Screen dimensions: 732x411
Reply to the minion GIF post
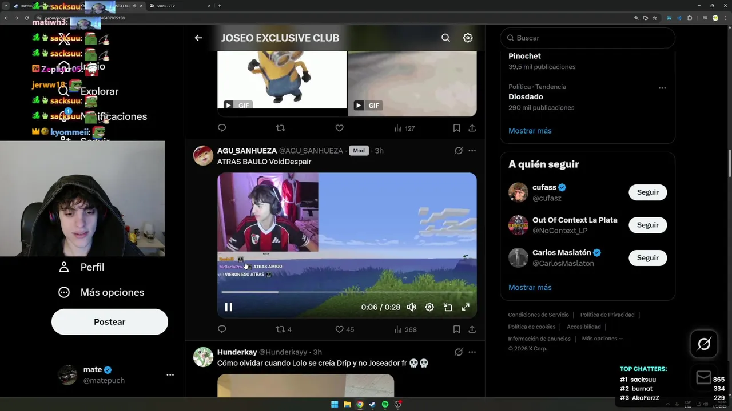[x=222, y=128]
